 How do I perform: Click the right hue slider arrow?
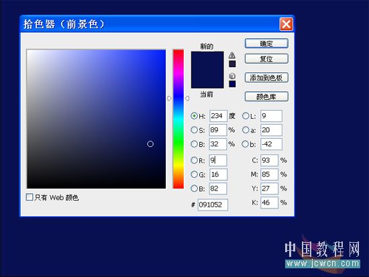coord(187,99)
